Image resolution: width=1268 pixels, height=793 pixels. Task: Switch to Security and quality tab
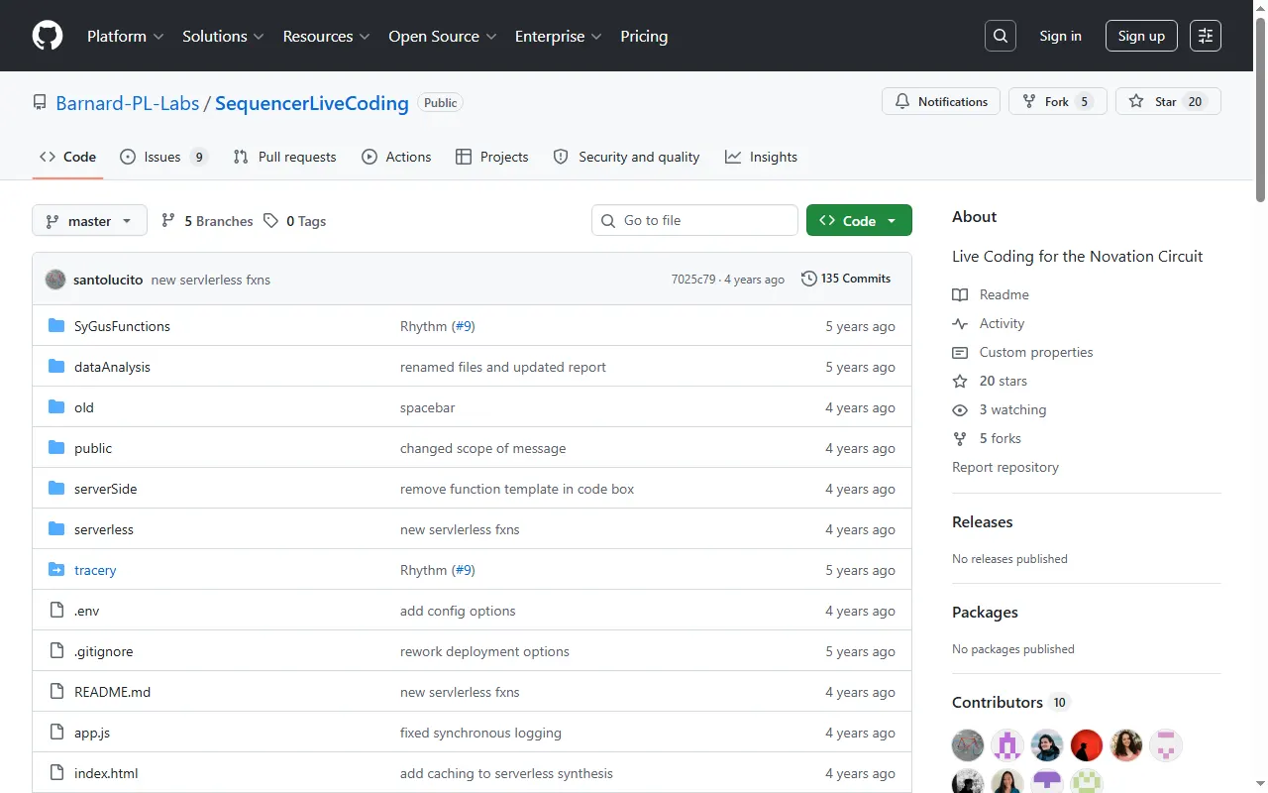626,157
